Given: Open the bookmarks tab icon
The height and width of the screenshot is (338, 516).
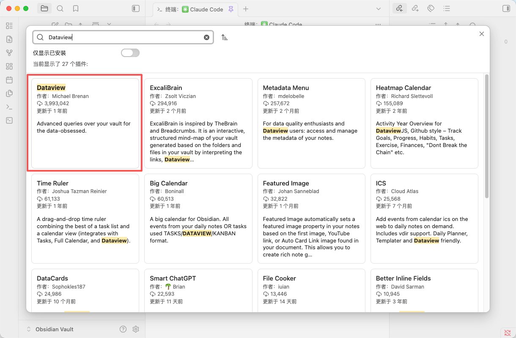Looking at the screenshot, I should [x=75, y=8].
